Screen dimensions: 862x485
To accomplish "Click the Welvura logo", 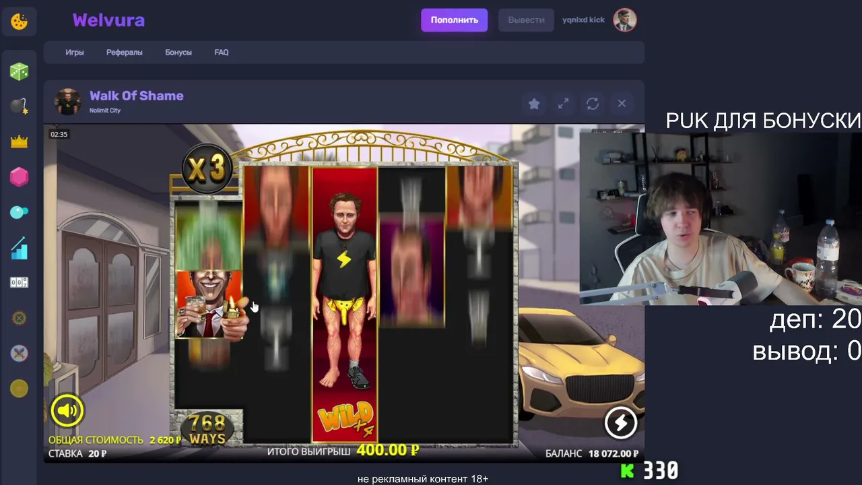I will tap(108, 20).
